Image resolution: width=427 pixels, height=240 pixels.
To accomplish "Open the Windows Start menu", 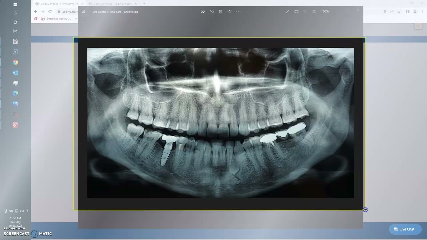I will 15,4.
